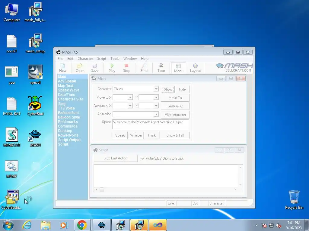
Task: Open the Edit menu
Action: point(70,59)
